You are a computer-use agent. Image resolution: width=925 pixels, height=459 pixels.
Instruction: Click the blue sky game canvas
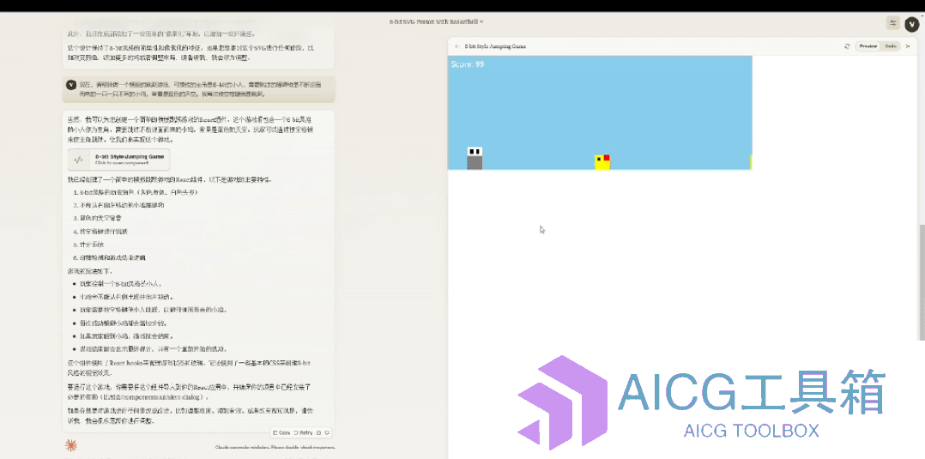(x=600, y=112)
